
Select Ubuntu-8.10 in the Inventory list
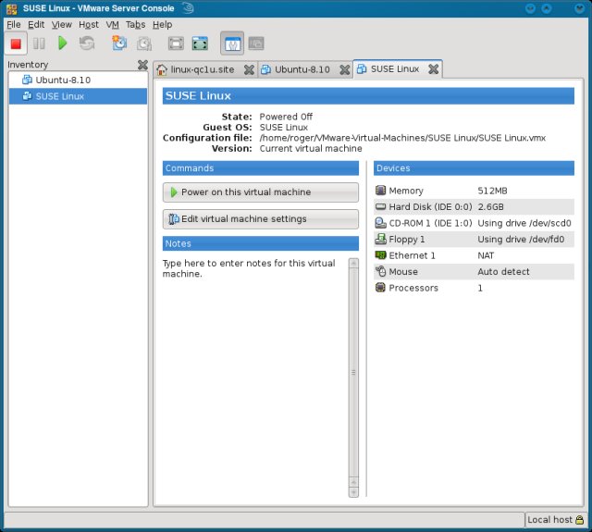pyautogui.click(x=63, y=80)
